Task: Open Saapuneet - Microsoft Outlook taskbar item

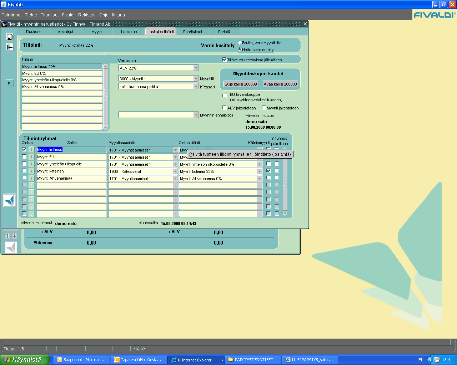Action: (x=82, y=360)
